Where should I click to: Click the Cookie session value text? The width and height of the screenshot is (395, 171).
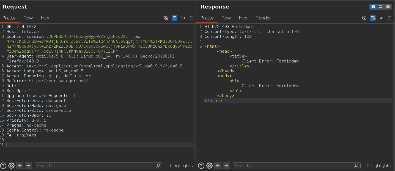[86, 36]
